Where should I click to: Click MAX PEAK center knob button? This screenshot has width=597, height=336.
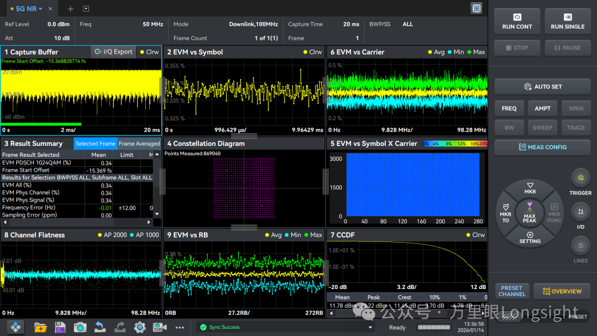[529, 213]
